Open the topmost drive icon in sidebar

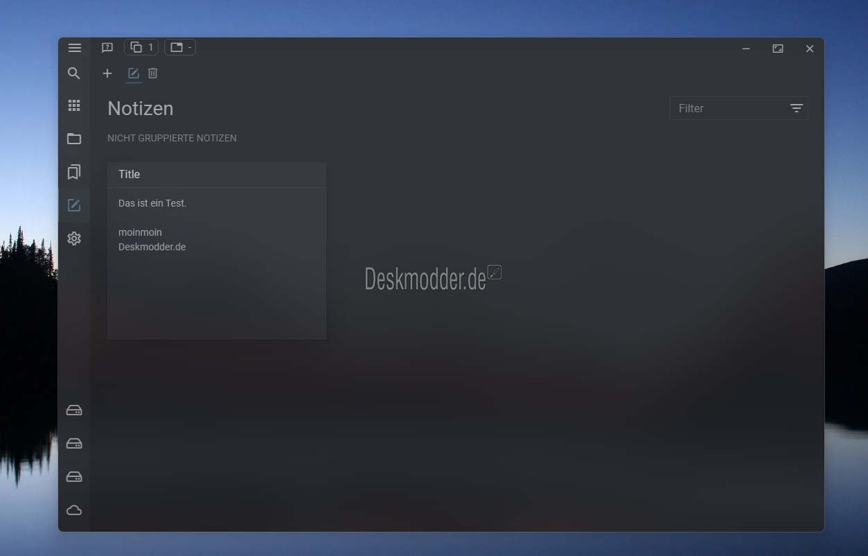74,410
